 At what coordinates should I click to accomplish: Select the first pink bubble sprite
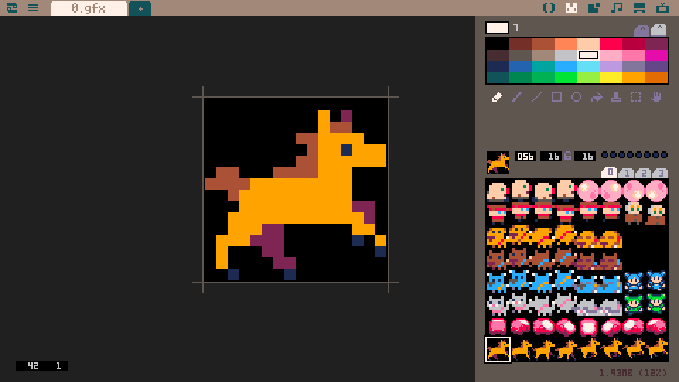pos(588,190)
